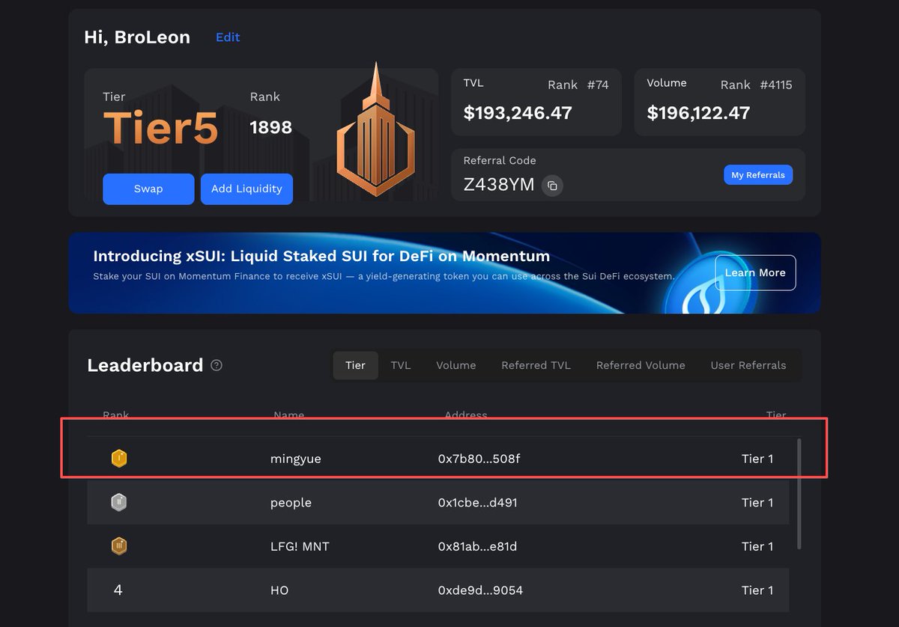Copy the referral code Z438YM

(552, 186)
